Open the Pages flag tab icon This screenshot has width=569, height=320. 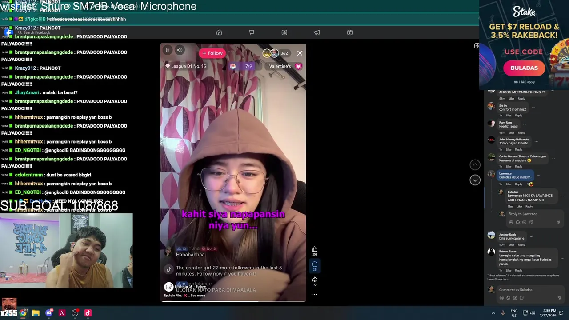252,32
